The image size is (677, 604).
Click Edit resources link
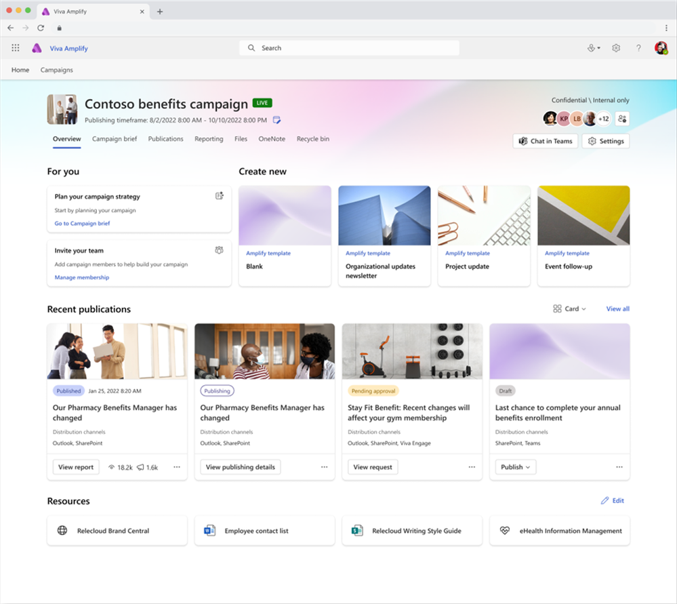[x=612, y=500]
